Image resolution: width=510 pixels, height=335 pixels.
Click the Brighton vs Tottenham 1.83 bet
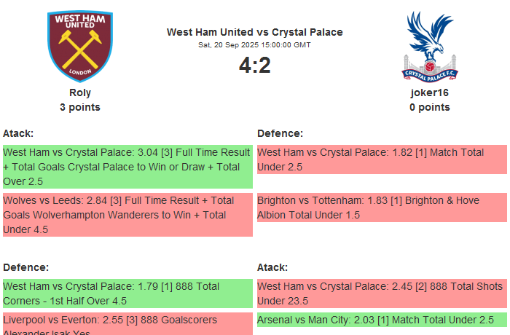382,208
